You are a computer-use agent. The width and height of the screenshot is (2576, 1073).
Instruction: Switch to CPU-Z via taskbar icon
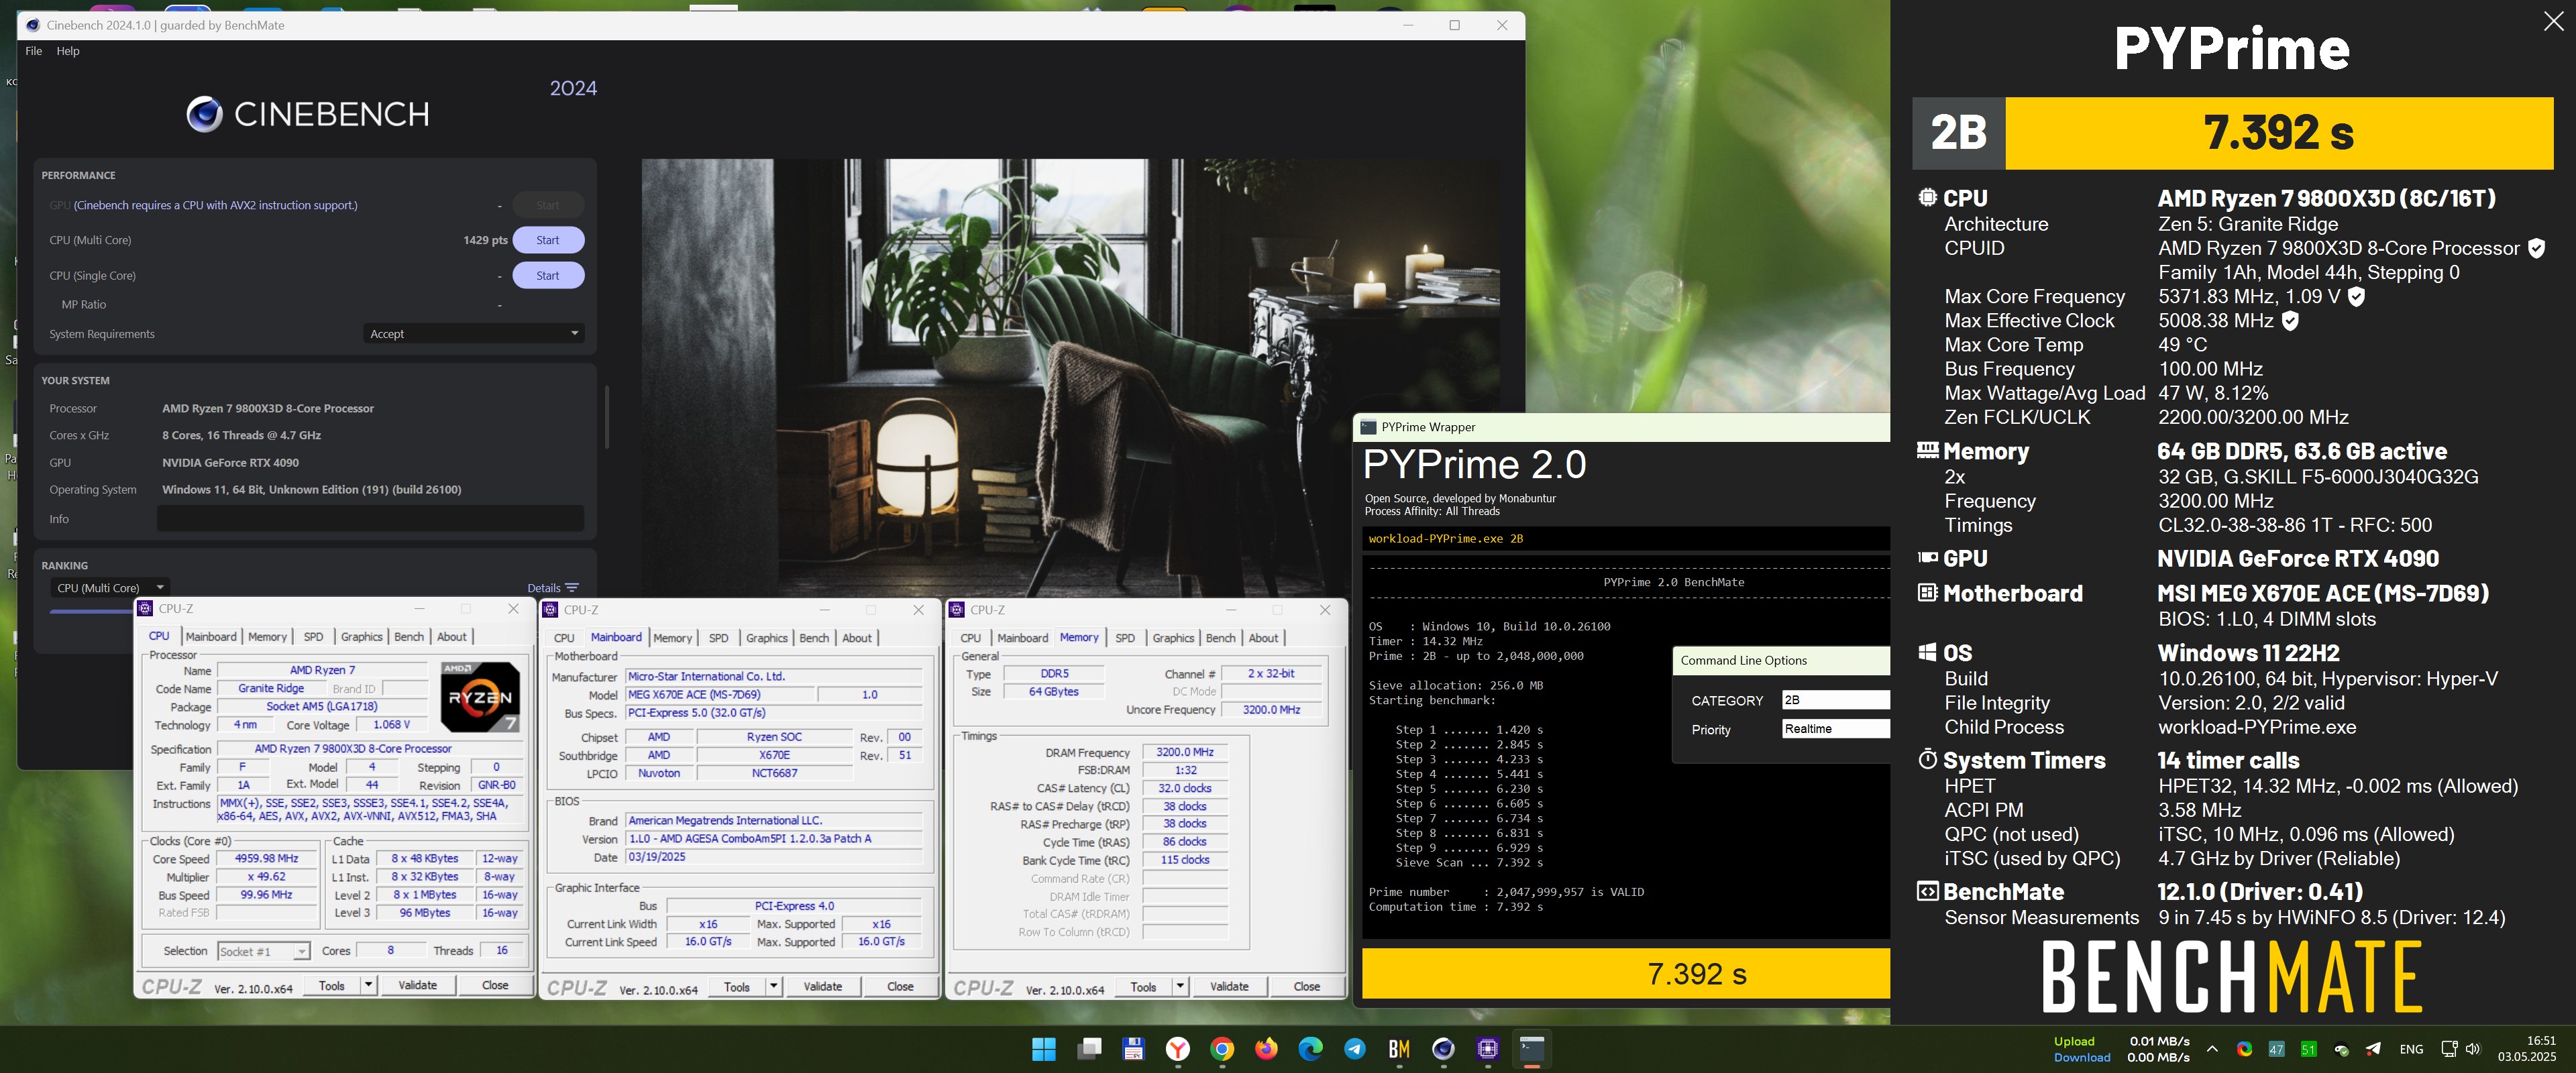point(1487,1049)
